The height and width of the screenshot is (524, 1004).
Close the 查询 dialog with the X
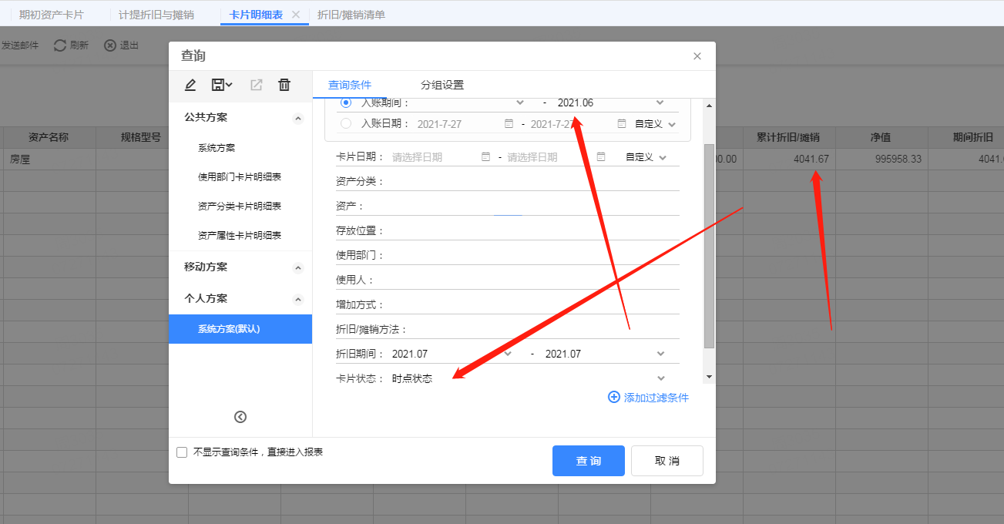[x=697, y=56]
